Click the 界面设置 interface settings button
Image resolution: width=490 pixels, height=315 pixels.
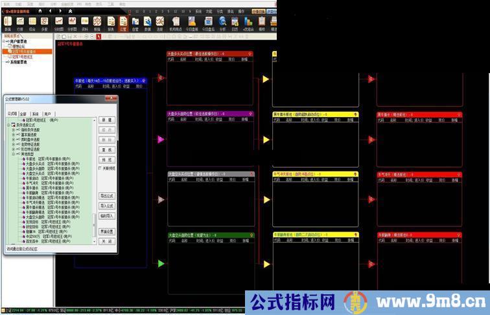tap(107, 232)
